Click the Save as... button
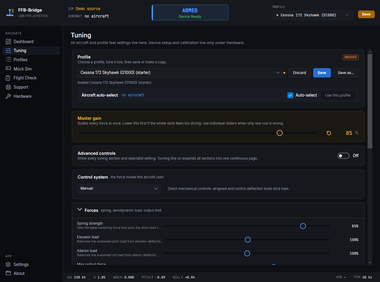The height and width of the screenshot is (282, 380). [x=346, y=73]
